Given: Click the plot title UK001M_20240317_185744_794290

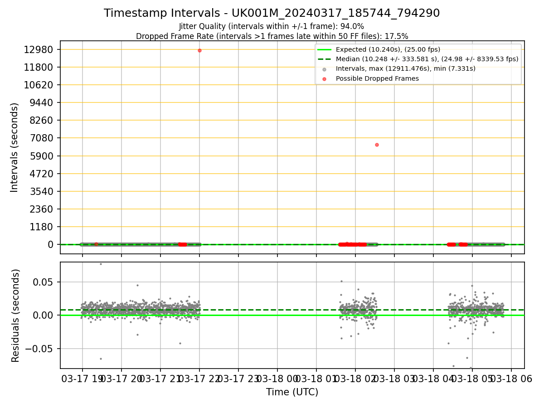Looking at the screenshot, I should 272,13.
